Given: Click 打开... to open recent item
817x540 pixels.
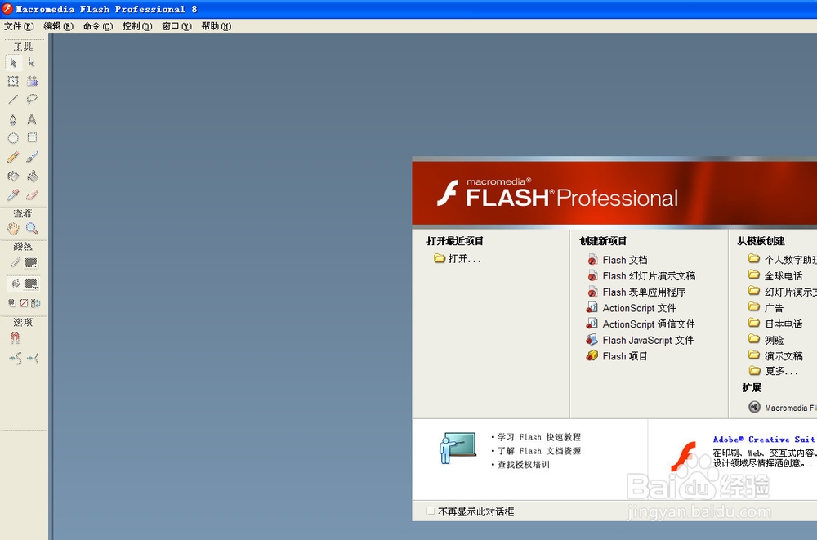Looking at the screenshot, I should click(458, 258).
